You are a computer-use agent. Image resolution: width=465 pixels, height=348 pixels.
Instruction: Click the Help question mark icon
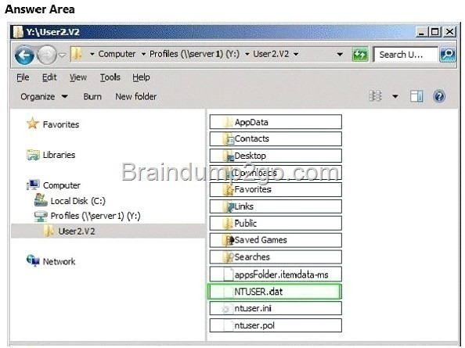pyautogui.click(x=438, y=96)
